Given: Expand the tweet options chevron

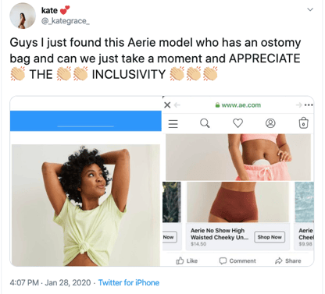Looking at the screenshot, I should click(310, 9).
